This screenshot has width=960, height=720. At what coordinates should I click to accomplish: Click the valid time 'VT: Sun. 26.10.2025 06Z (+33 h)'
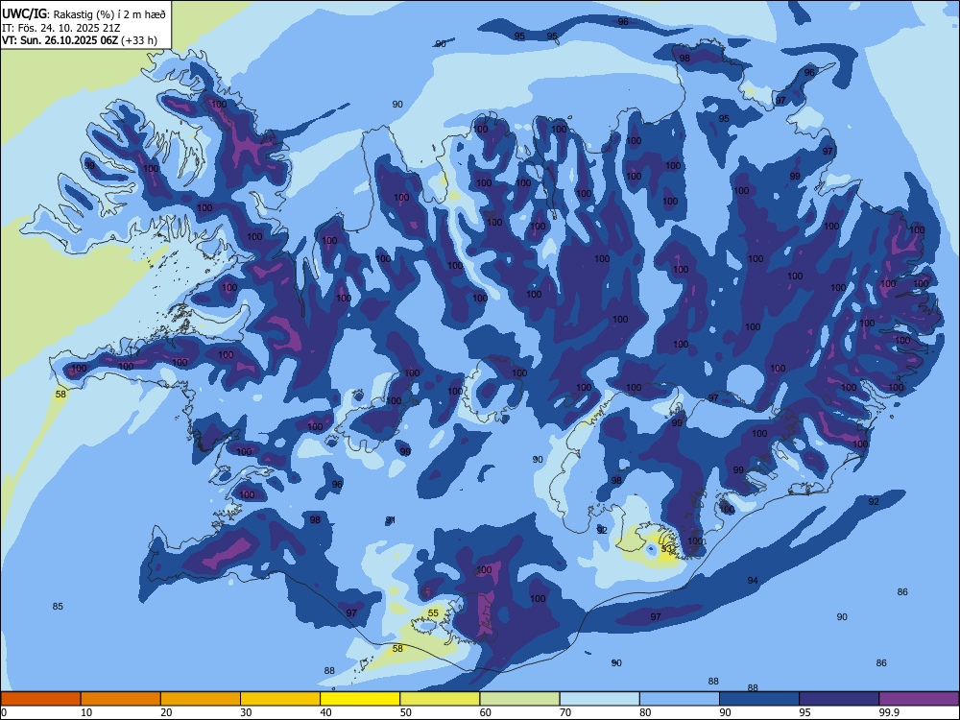pos(80,40)
